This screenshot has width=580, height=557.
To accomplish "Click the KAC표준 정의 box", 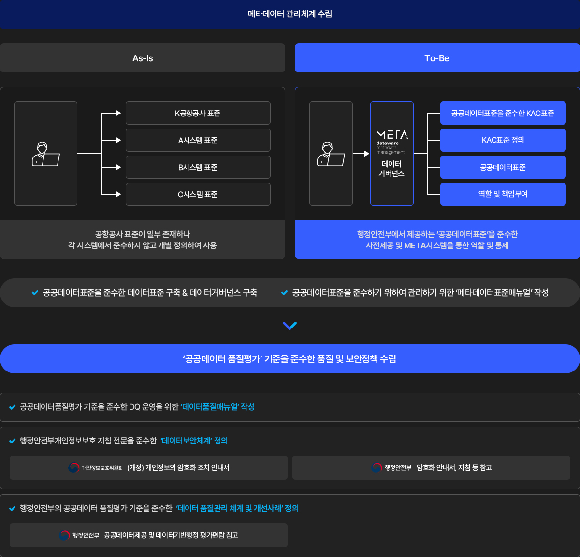I will pyautogui.click(x=503, y=140).
